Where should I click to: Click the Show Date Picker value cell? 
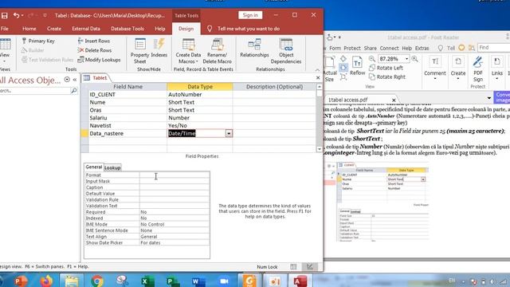point(175,242)
